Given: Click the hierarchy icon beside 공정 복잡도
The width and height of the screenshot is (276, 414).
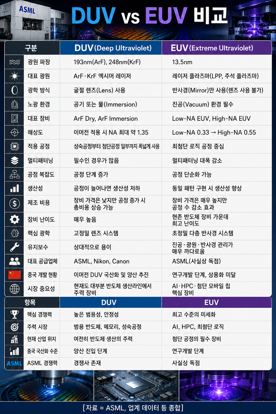Looking at the screenshot, I should 15,174.
